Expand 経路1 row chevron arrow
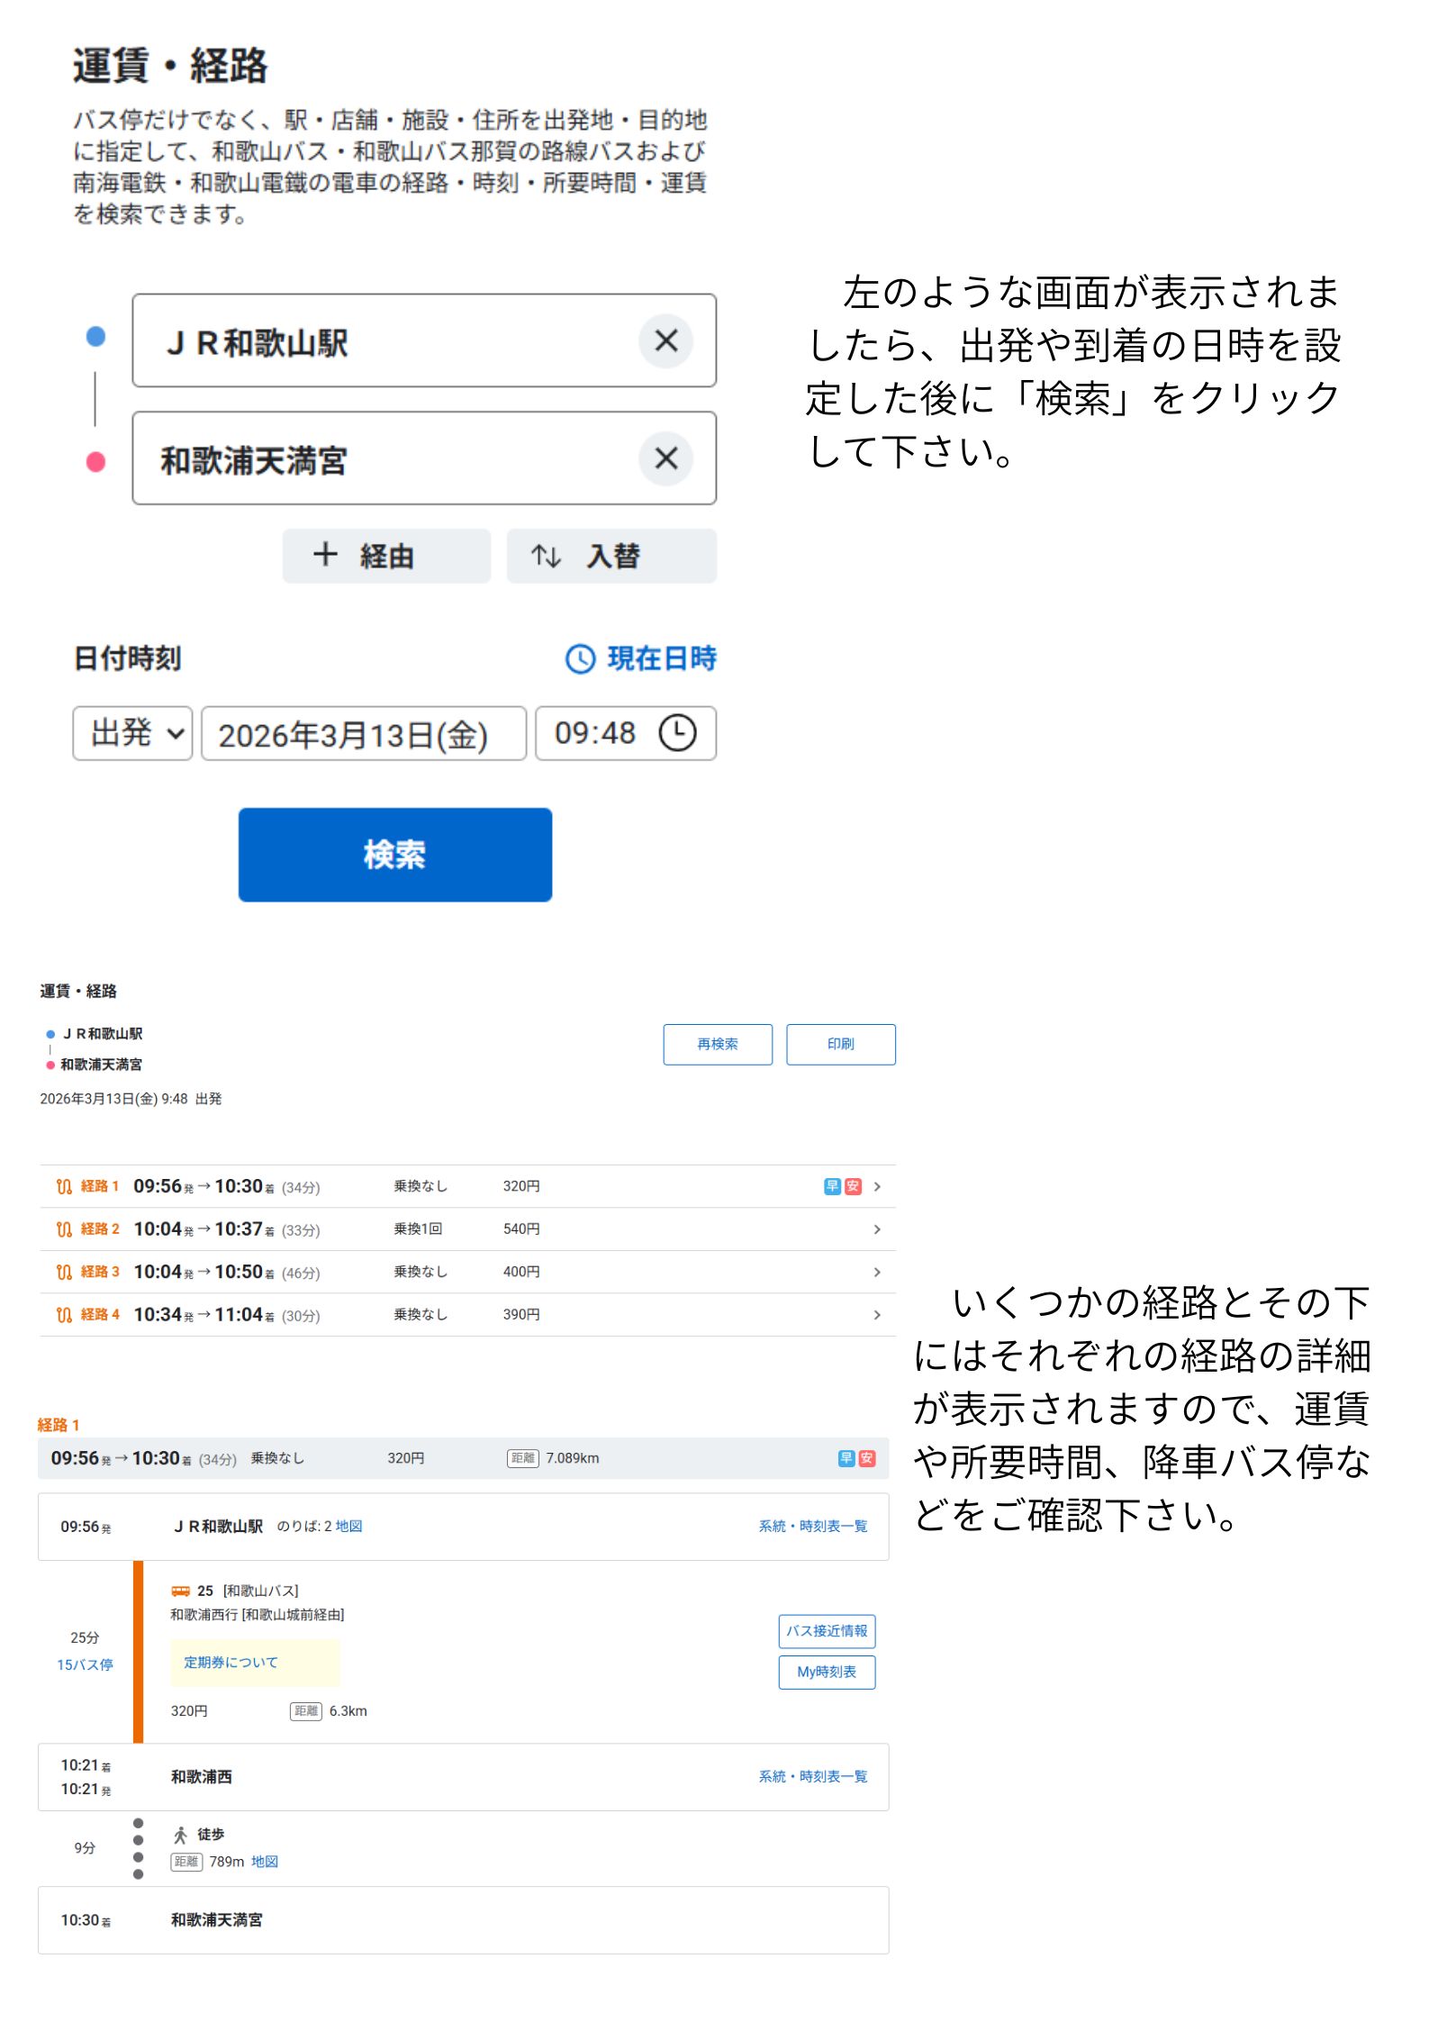The height and width of the screenshot is (2022, 1429). click(x=877, y=1186)
